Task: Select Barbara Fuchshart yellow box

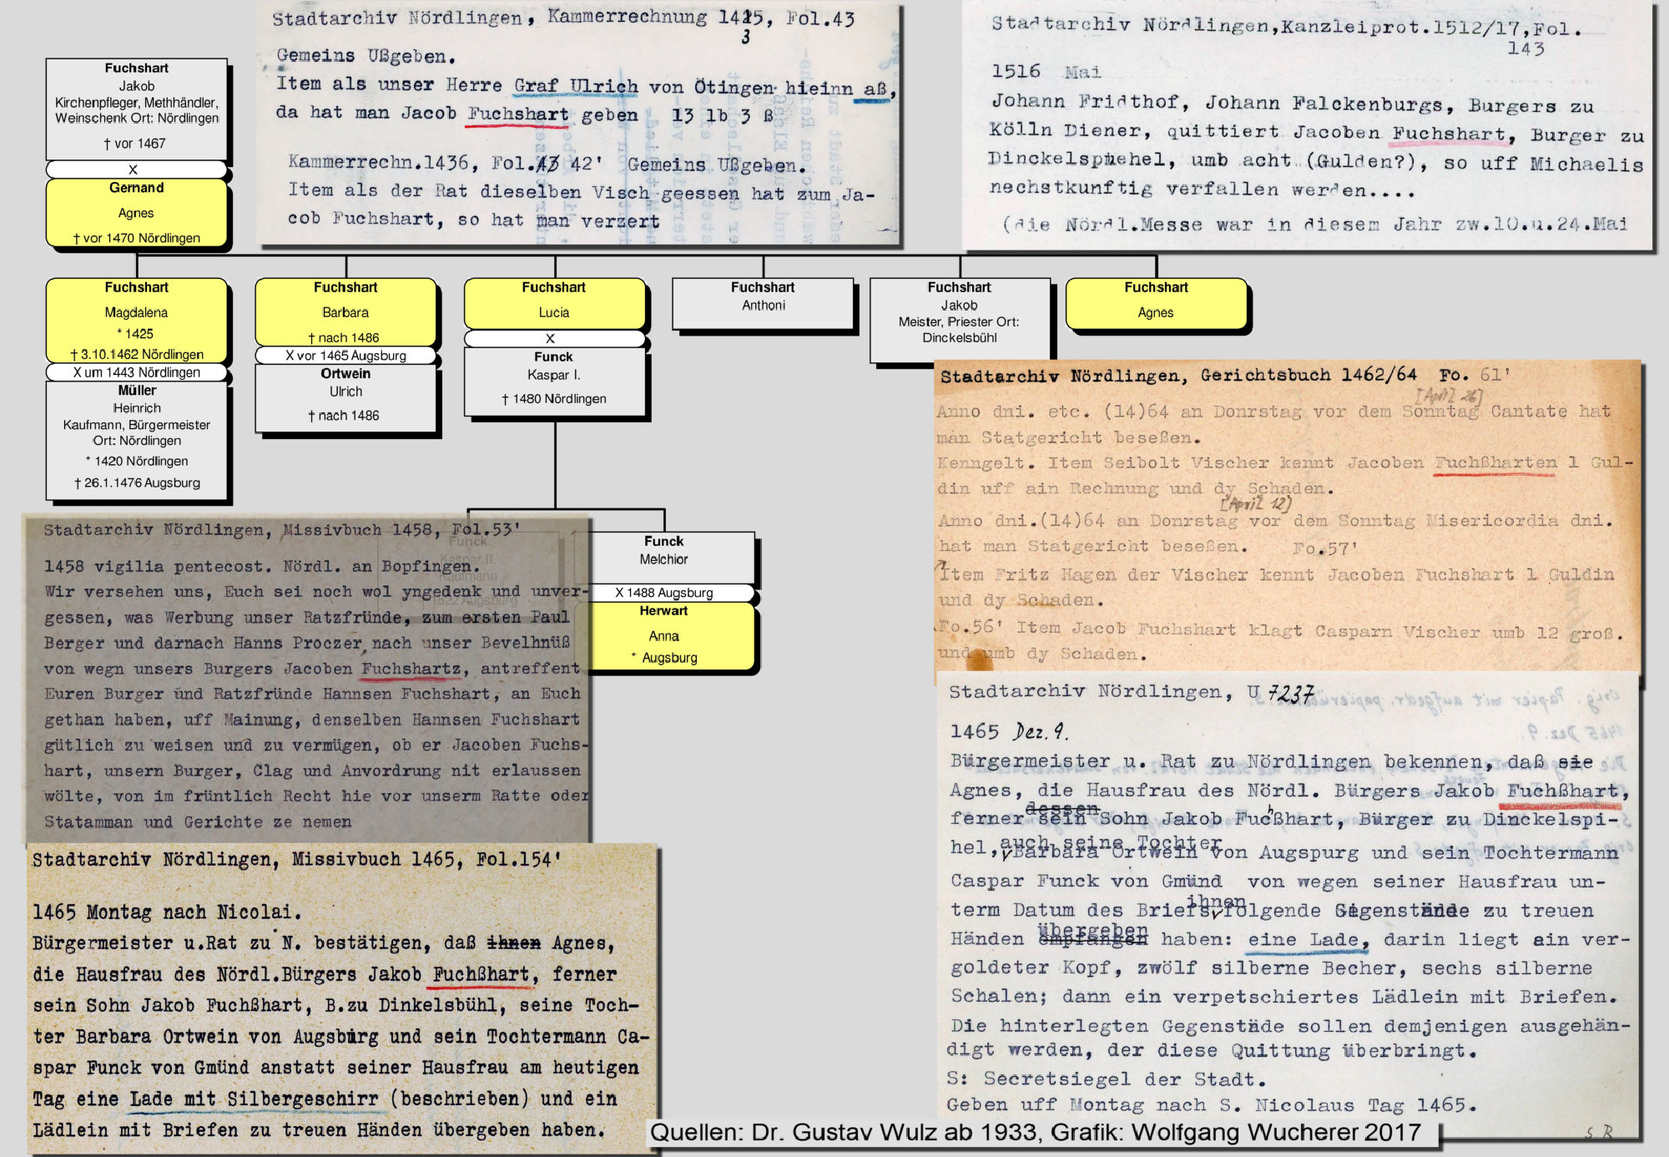Action: point(345,311)
